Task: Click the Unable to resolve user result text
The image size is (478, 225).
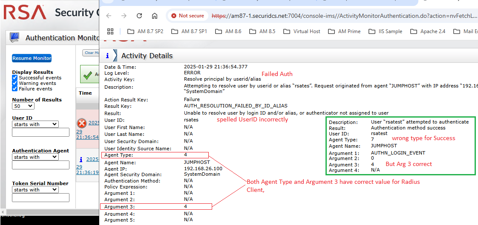Action: (x=286, y=113)
